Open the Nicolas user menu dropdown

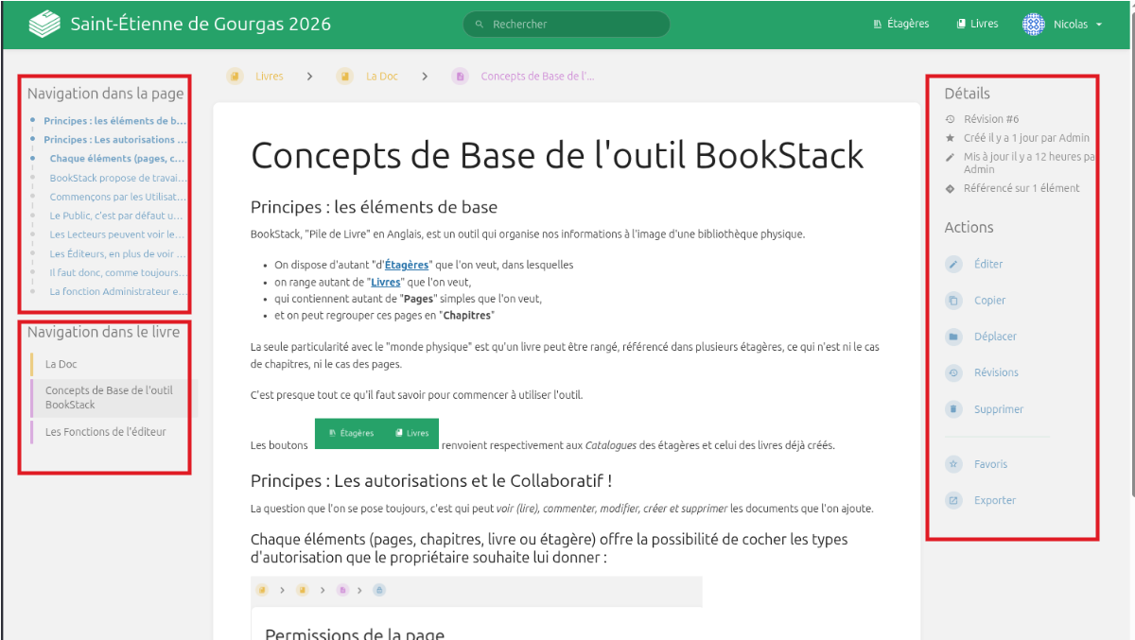pyautogui.click(x=1063, y=25)
